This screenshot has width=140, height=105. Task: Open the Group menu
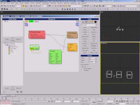click(x=13, y=3)
